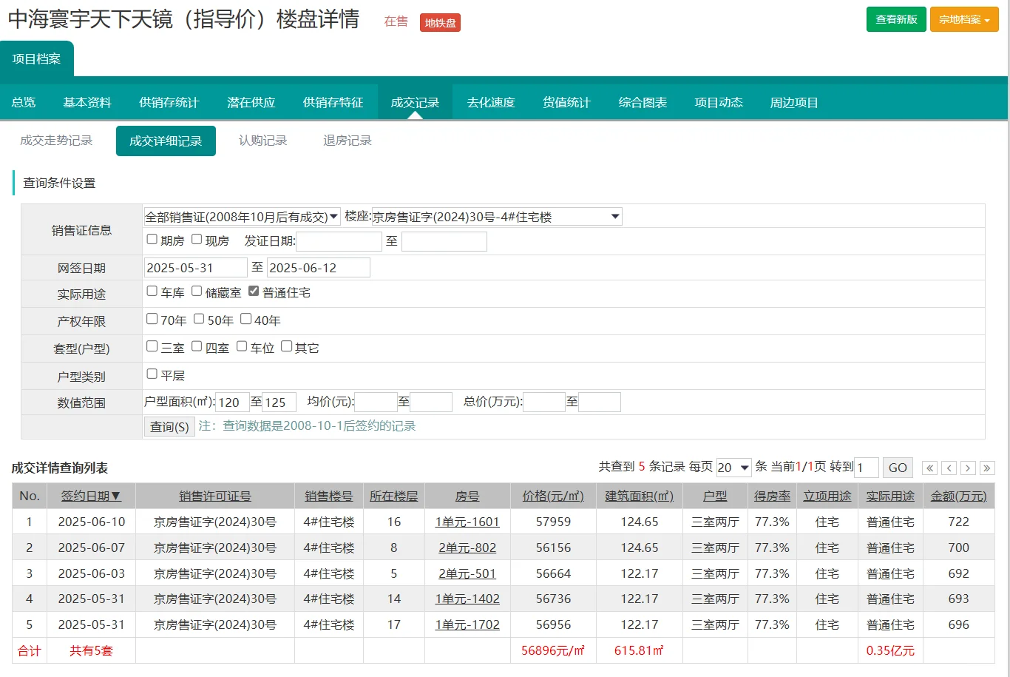Open the 总览 tab

click(x=24, y=102)
